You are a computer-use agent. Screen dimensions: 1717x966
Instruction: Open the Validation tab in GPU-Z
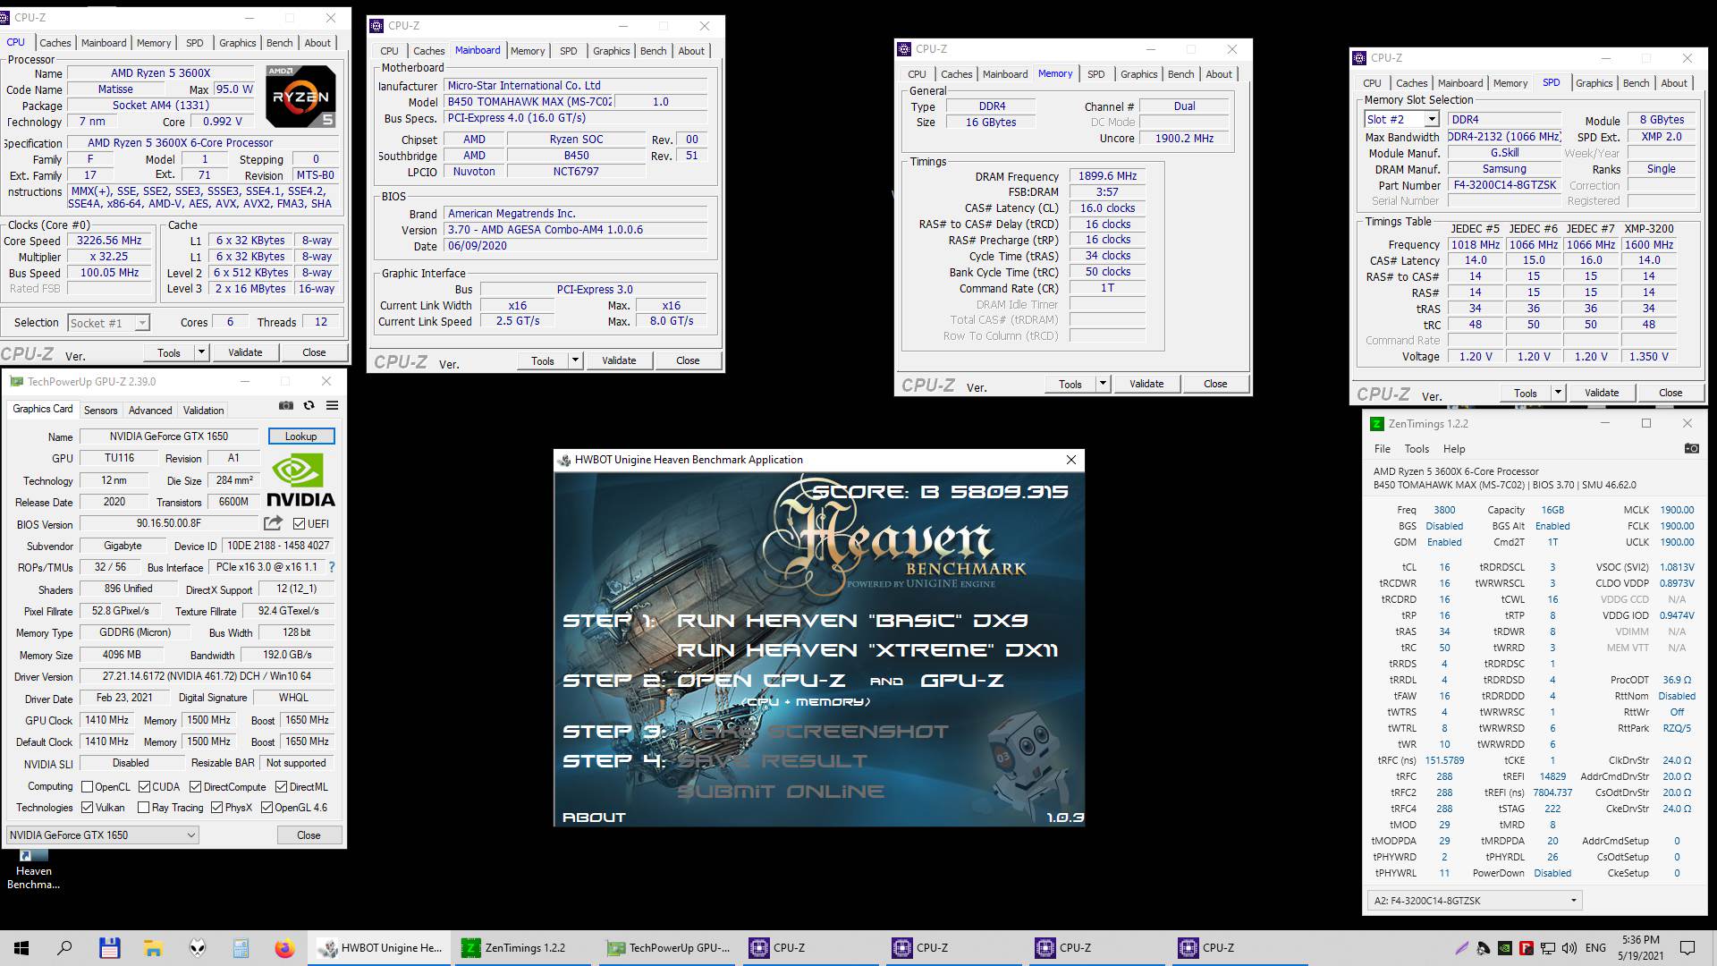point(204,411)
